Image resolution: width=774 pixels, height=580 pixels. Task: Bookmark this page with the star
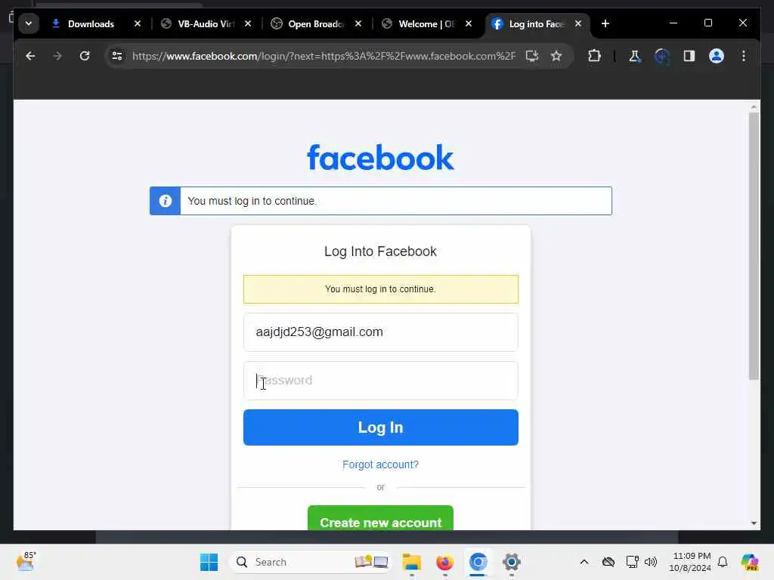(x=556, y=56)
